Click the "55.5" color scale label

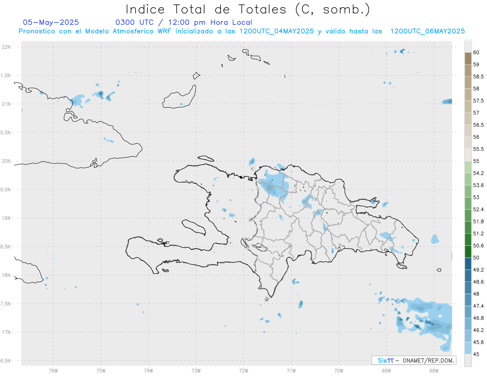pos(478,149)
